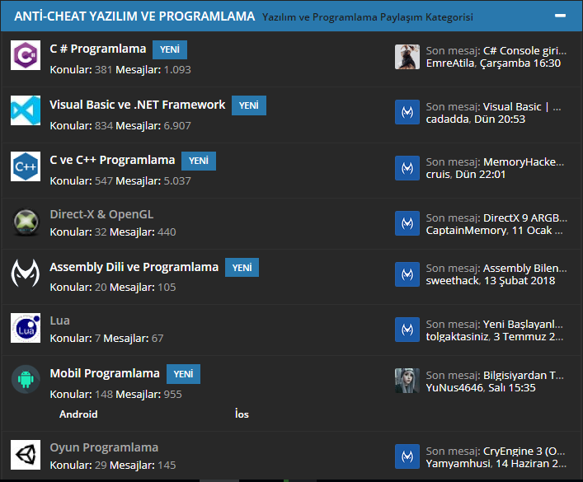Open the C # Programlama forum

coord(98,49)
